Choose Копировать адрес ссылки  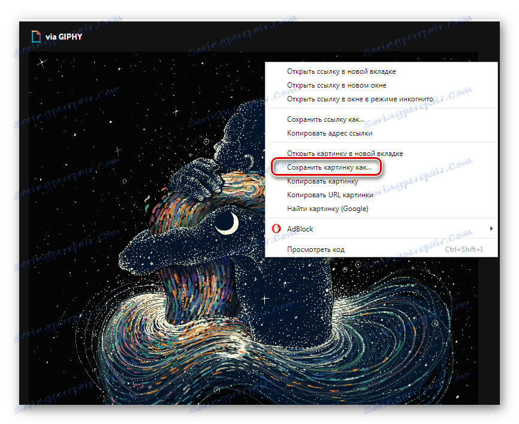[x=381, y=133]
